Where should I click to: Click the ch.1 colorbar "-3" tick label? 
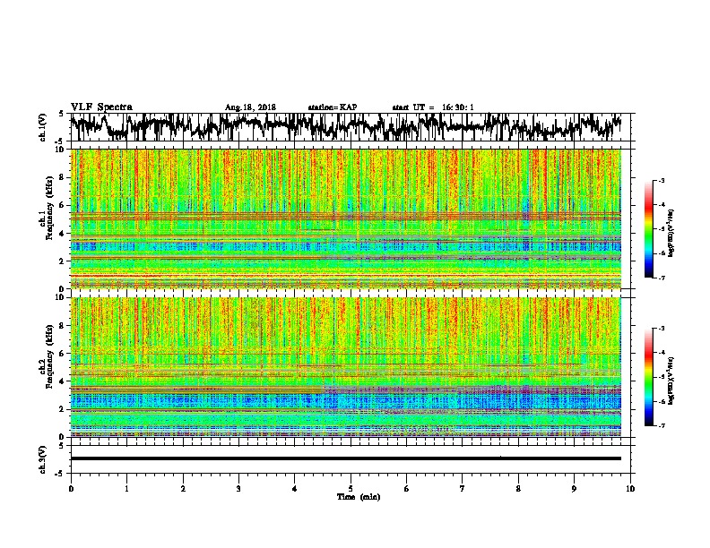point(662,181)
